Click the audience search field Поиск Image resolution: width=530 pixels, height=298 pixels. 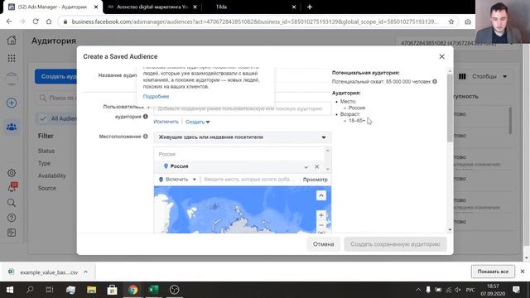point(56,98)
